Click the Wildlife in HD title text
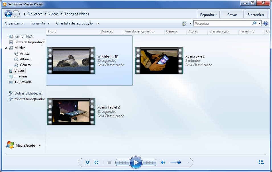 (x=108, y=56)
